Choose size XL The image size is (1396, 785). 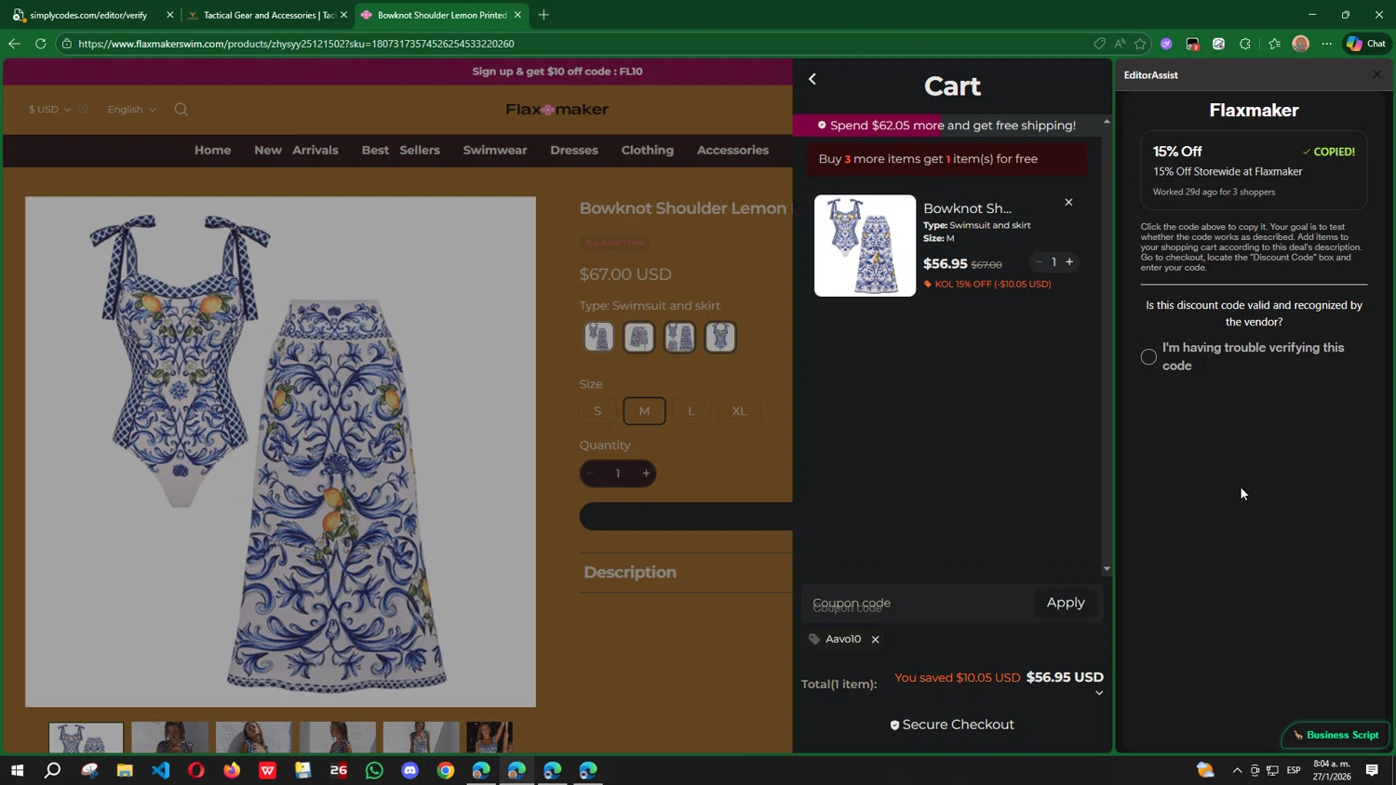739,411
